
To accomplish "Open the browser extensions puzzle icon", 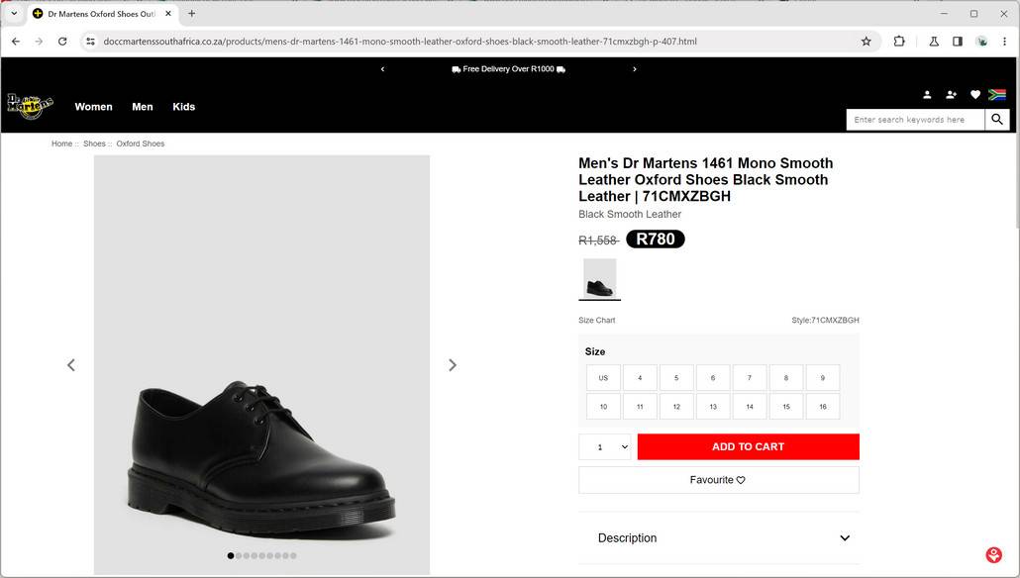I will coord(899,42).
